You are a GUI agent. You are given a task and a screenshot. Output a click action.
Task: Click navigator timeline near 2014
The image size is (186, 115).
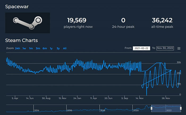point(37,110)
